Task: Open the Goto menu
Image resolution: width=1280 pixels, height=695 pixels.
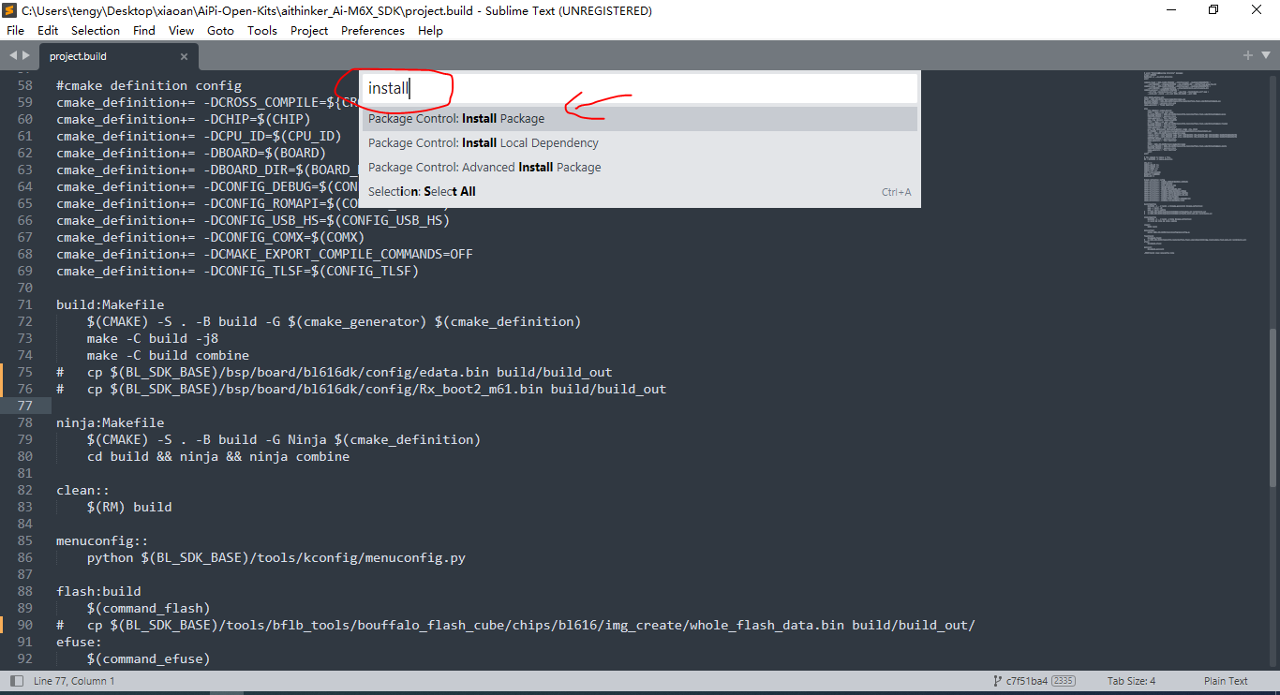Action: (220, 31)
